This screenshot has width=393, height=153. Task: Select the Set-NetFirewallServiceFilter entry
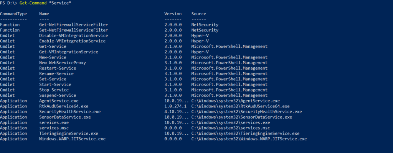[x=74, y=30]
